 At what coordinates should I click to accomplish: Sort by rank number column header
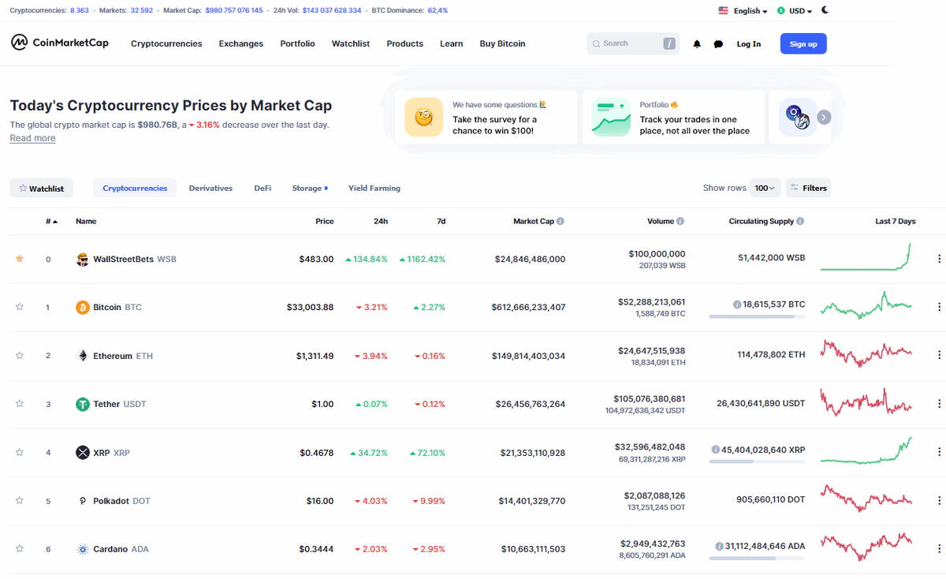pyautogui.click(x=52, y=222)
